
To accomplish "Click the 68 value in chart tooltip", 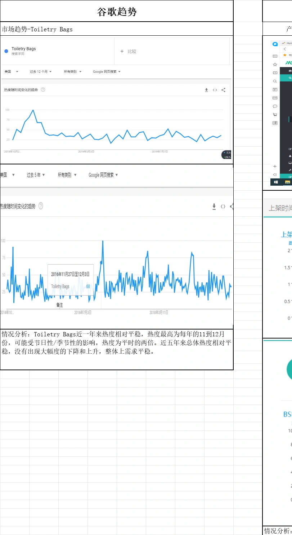I will (88, 286).
